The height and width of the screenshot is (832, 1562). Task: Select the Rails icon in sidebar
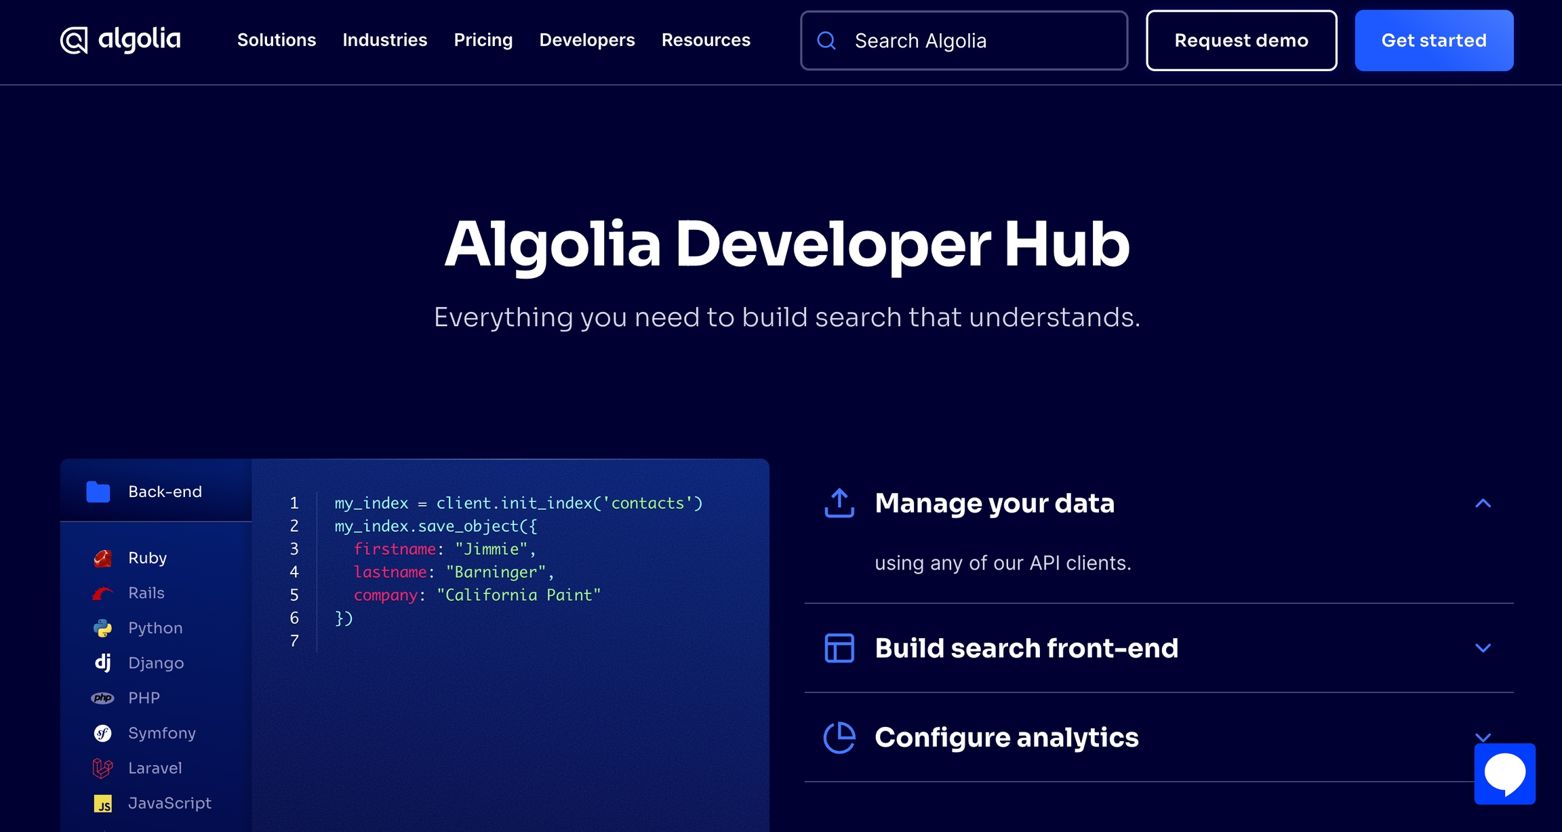tap(102, 593)
